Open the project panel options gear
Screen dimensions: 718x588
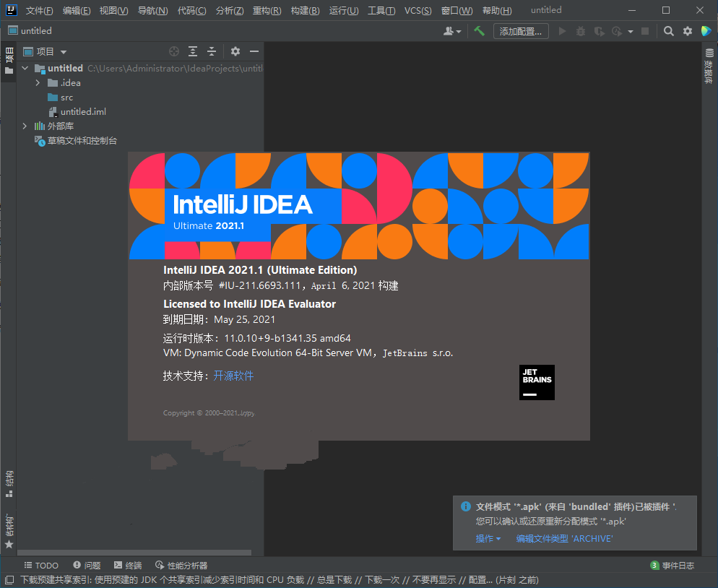click(x=235, y=51)
